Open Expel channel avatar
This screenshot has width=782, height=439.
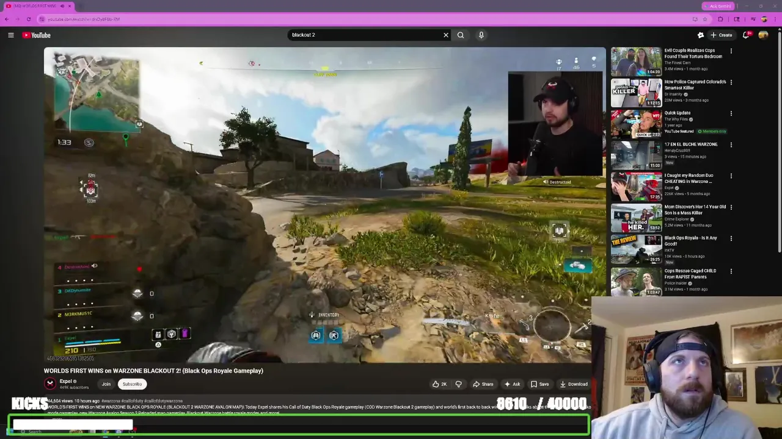click(50, 384)
